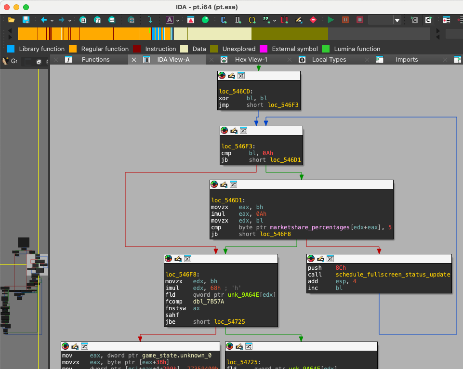The image size is (463, 369).
Task: Open the debugger selection combo box
Action: pos(384,20)
